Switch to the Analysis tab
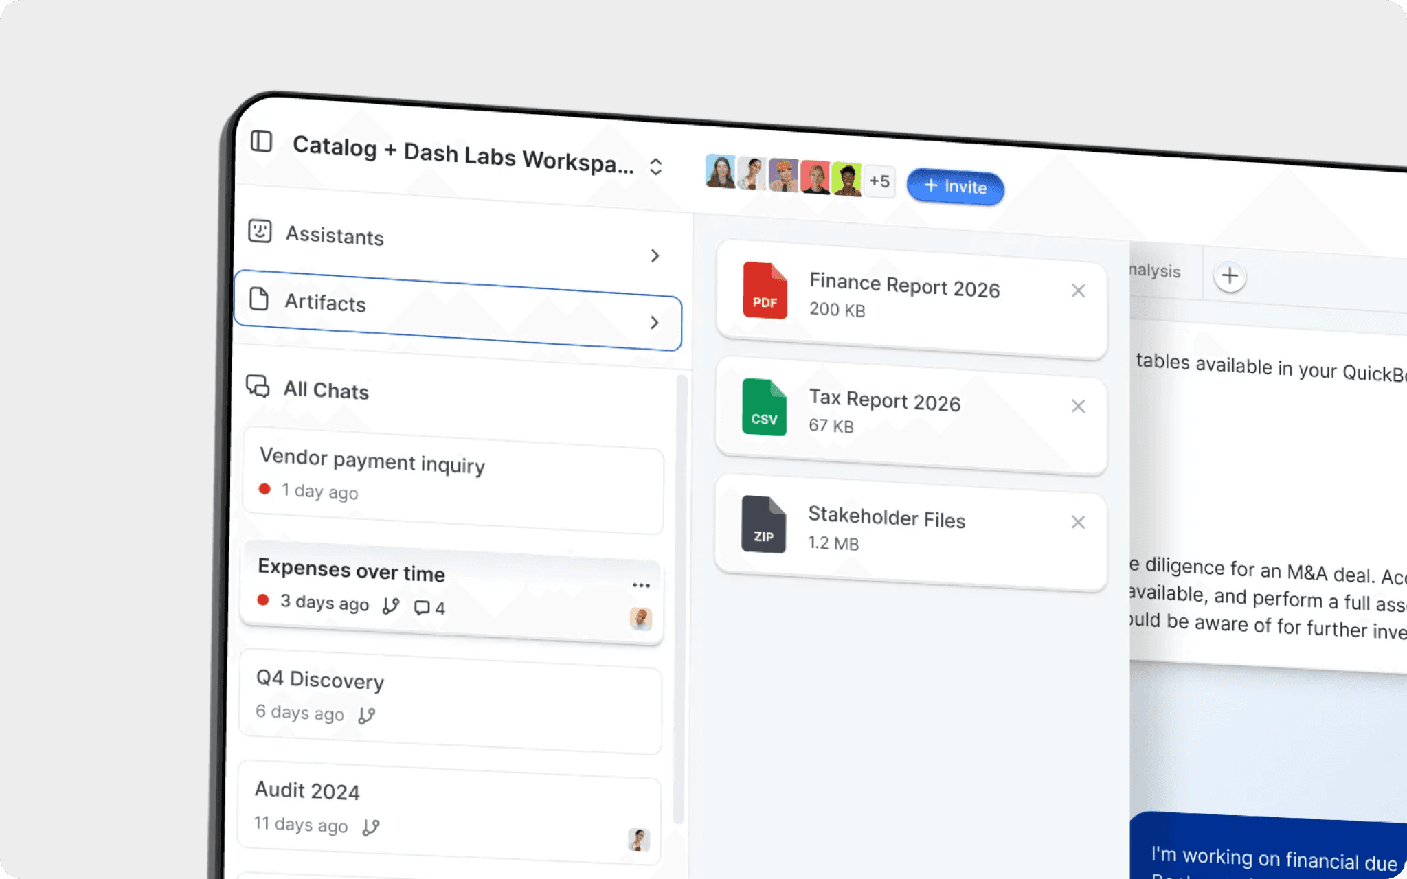 tap(1154, 272)
